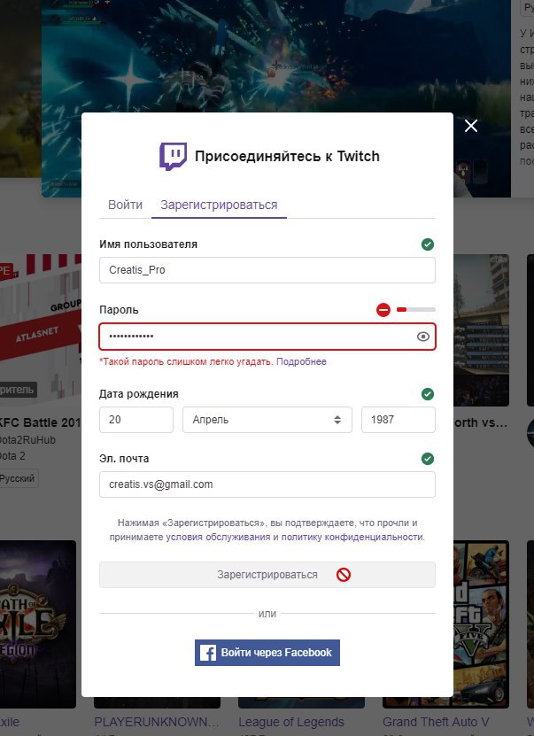Open the Grand Theft Auto V game cover
534x736 pixels.
[x=482, y=624]
